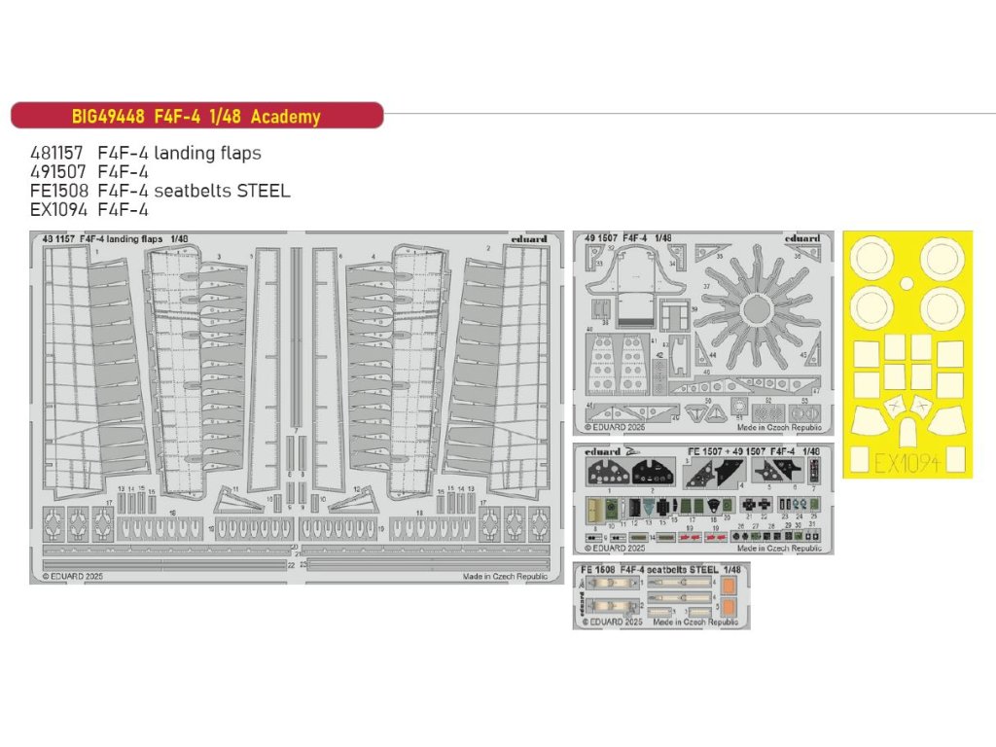Click the 'FE 1507 + 49 1507 F4F-4 1/48' title
This screenshot has height=747, width=996.
754,451
